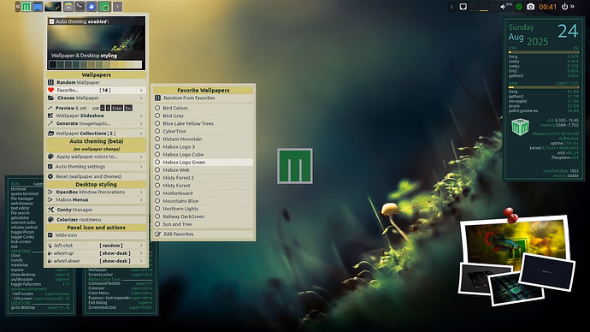The width and height of the screenshot is (590, 332).
Task: Expand Wallpaper Slideshow submenu arrow
Action: pos(141,116)
